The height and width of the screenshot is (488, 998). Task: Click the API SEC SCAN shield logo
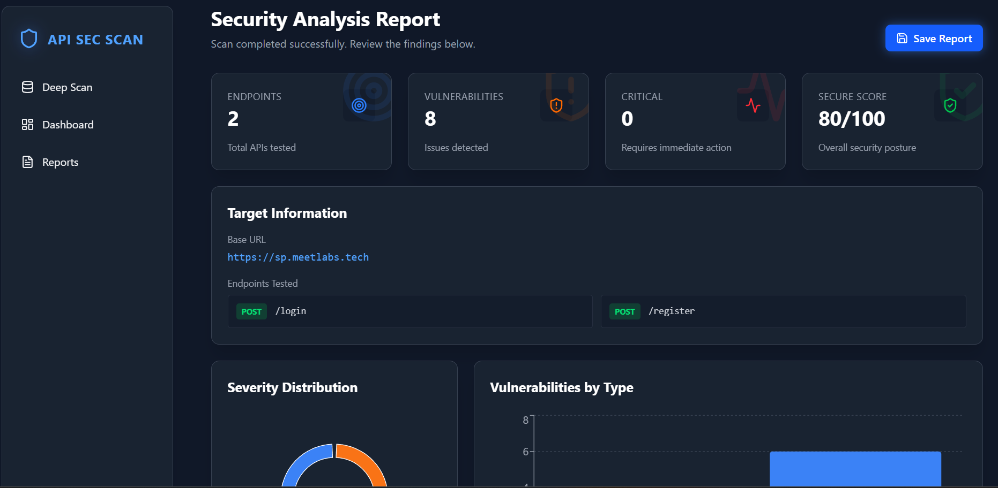(29, 39)
